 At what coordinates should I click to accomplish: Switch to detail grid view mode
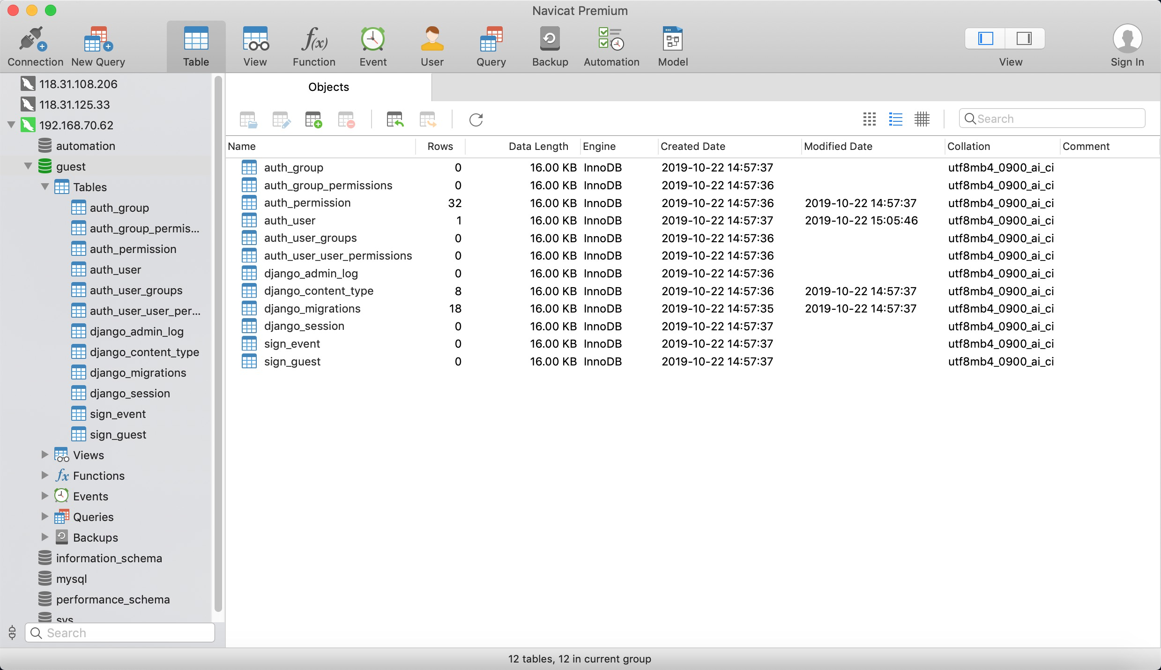[922, 119]
